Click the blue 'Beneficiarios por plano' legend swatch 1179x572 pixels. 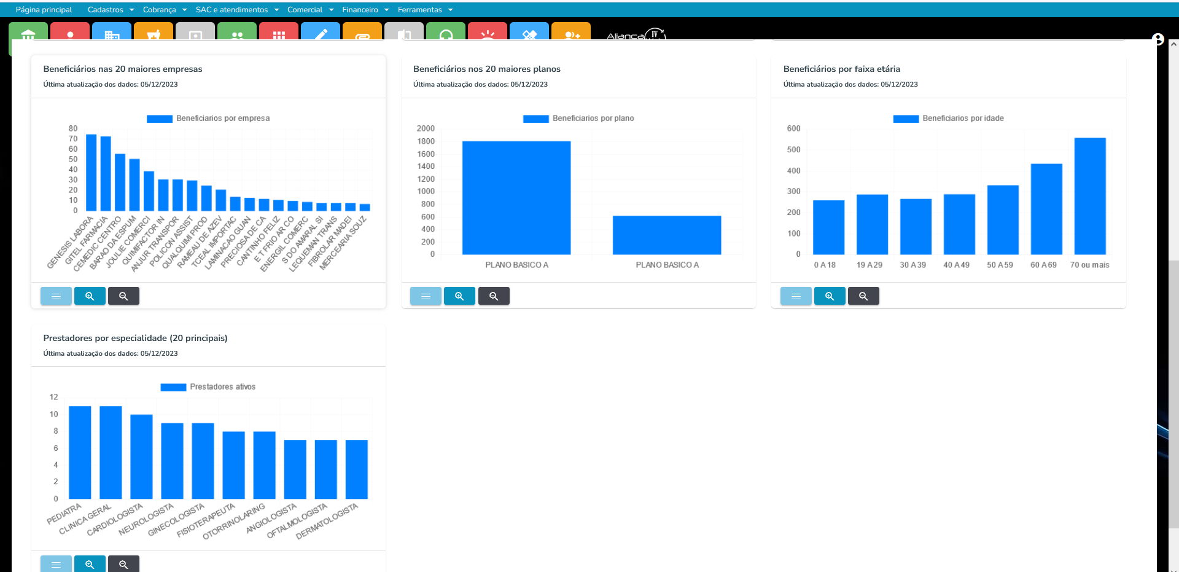point(535,119)
